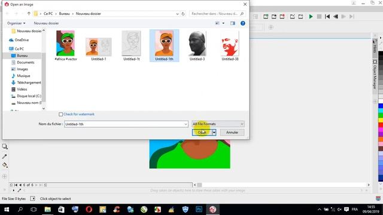Select Bureau in the navigation pane
Image resolution: width=383 pixels, height=215 pixels.
[22, 56]
